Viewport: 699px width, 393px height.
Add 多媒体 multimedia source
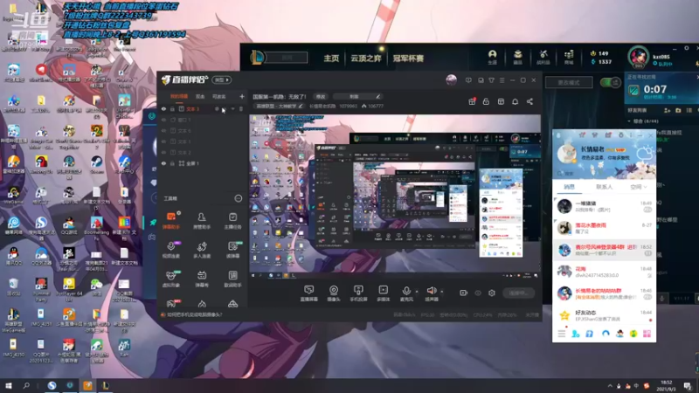click(383, 293)
